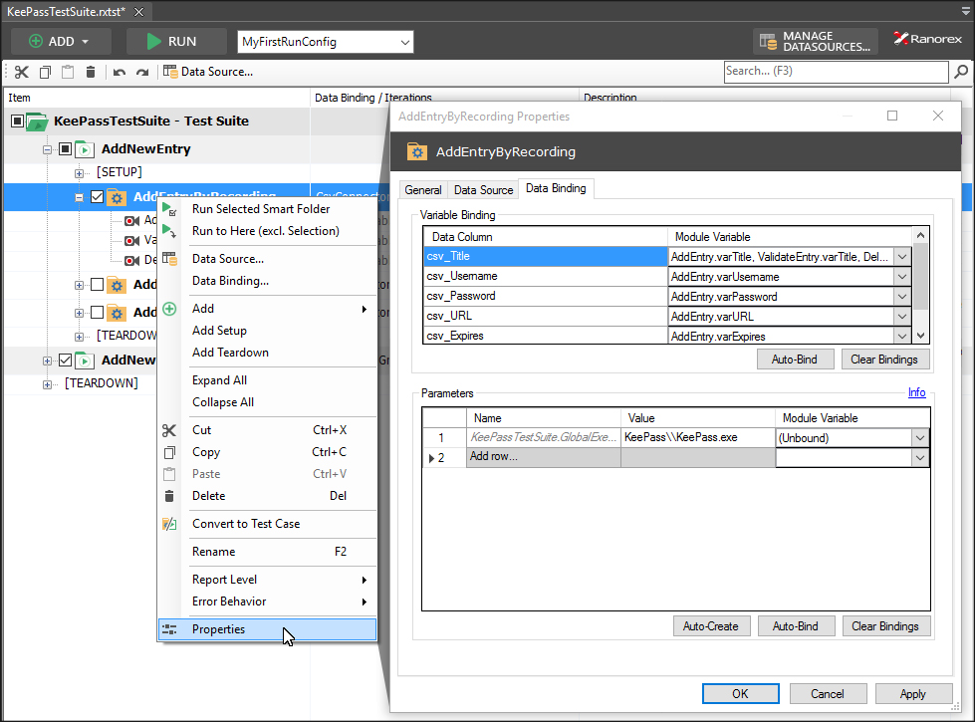This screenshot has width=975, height=722.
Task: Open the Add submenu
Action: click(267, 309)
